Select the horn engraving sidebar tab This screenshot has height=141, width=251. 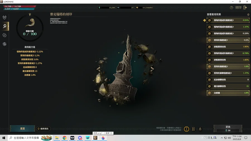click(4, 26)
